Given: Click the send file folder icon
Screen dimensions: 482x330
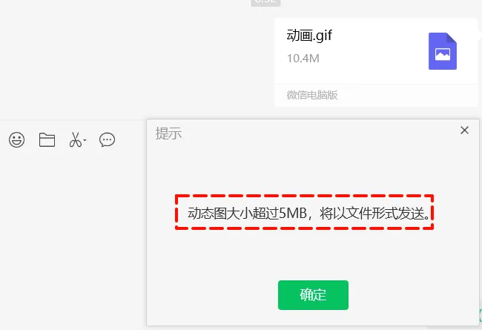Looking at the screenshot, I should point(47,140).
